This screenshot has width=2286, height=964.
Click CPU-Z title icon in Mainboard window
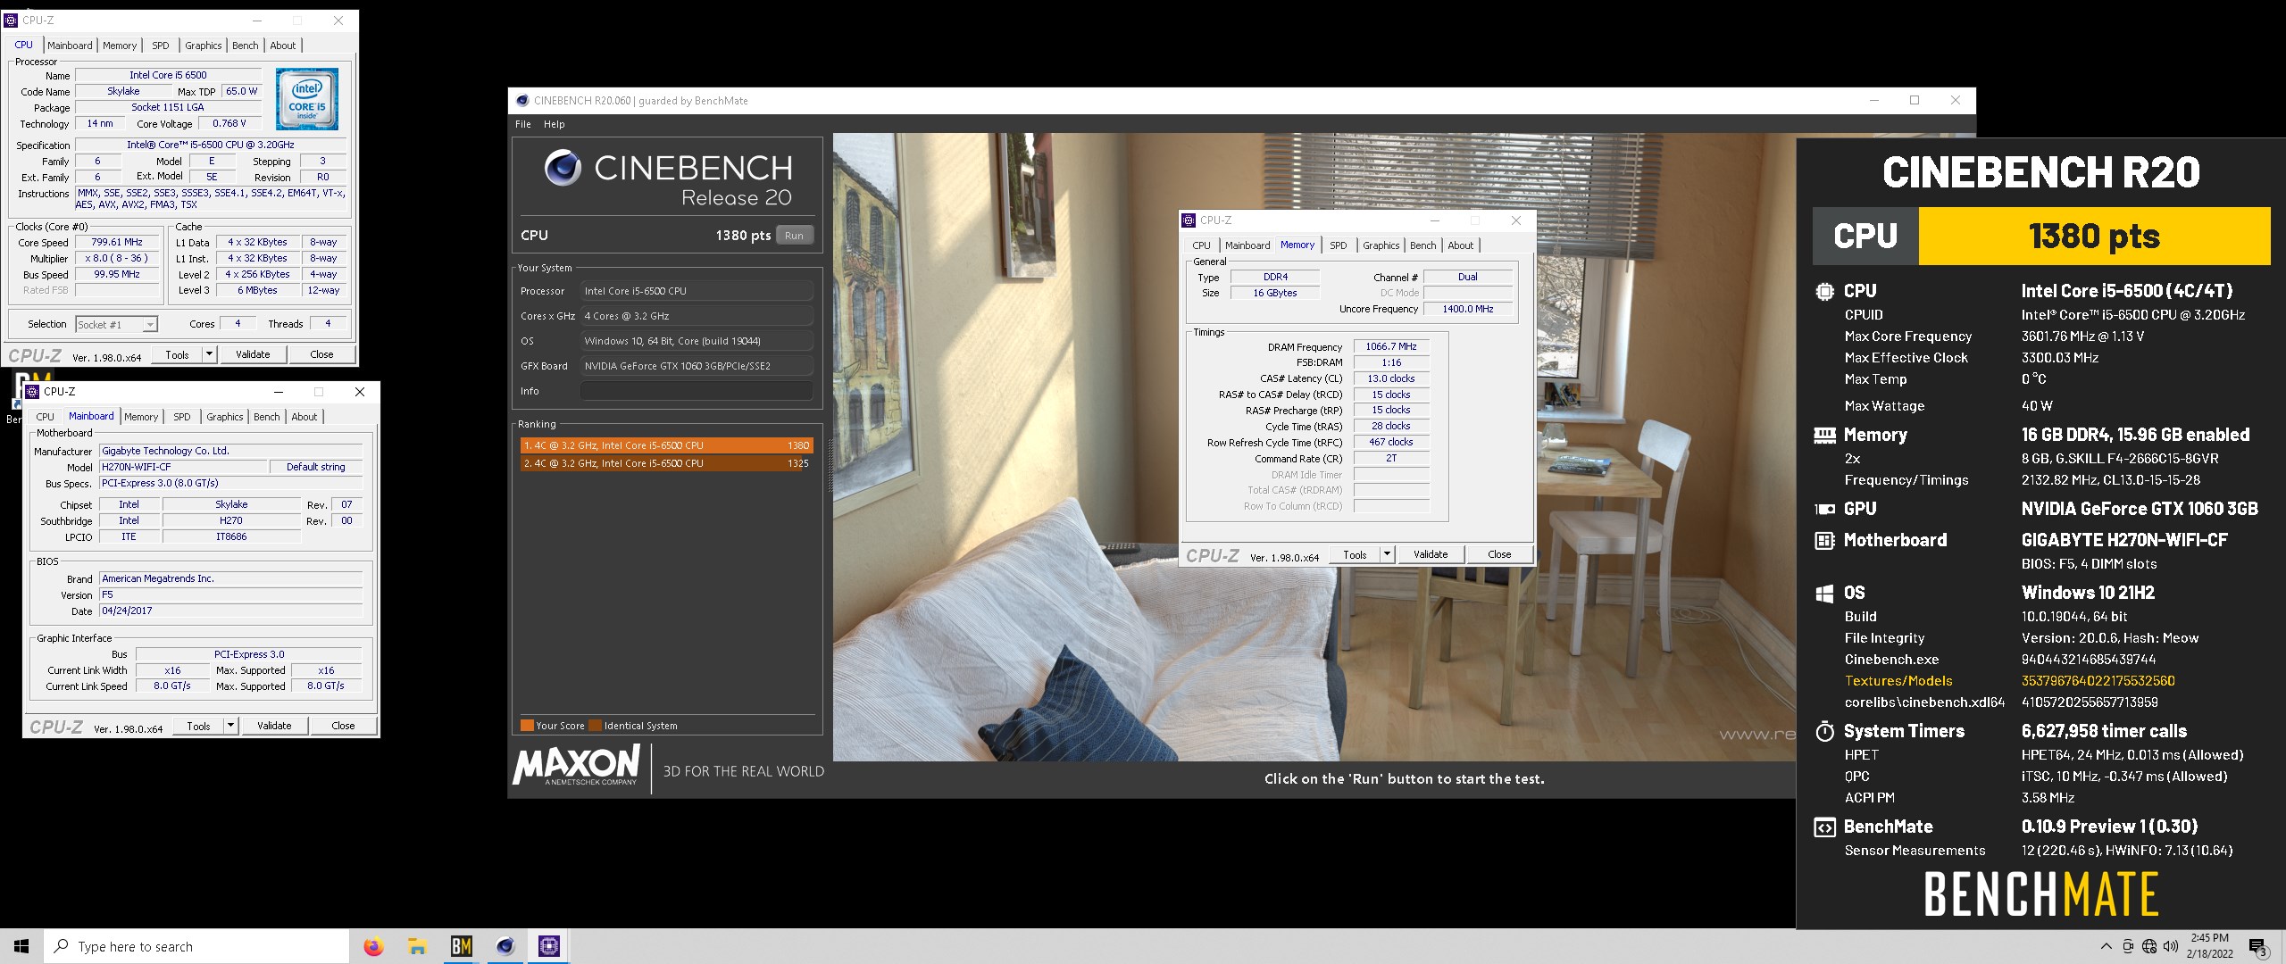(31, 392)
